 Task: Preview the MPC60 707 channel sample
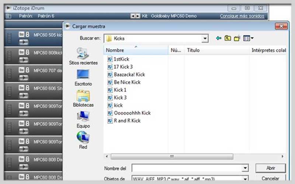[24, 78]
